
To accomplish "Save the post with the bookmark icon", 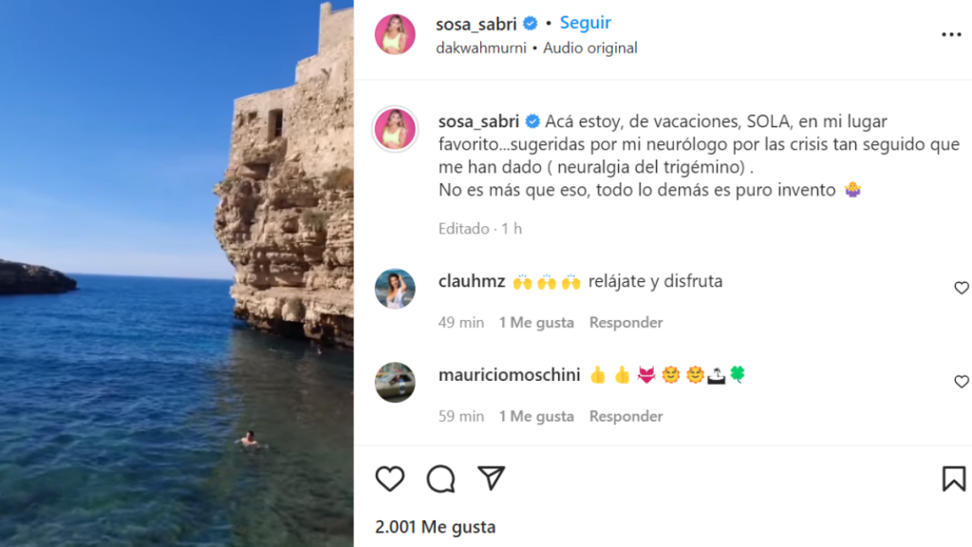I will [x=954, y=479].
